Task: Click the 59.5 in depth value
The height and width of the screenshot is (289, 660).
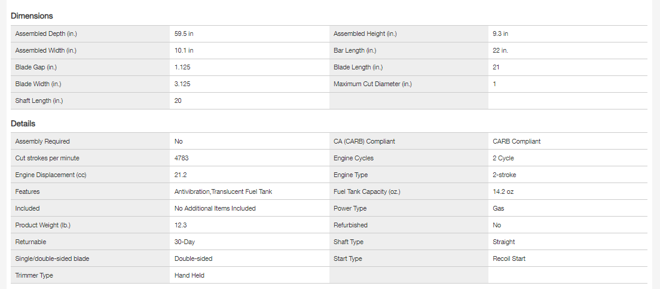Action: [x=184, y=34]
